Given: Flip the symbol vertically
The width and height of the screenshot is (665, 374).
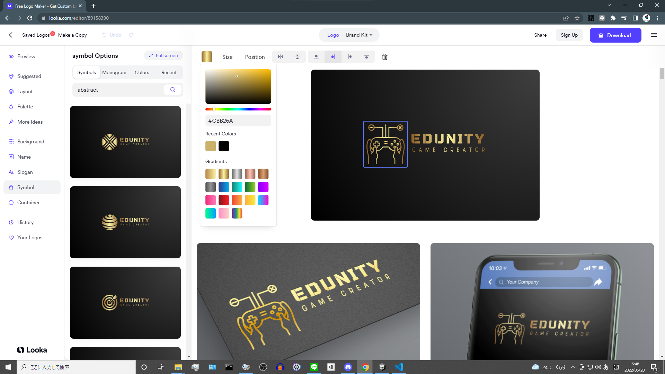Looking at the screenshot, I should [297, 57].
